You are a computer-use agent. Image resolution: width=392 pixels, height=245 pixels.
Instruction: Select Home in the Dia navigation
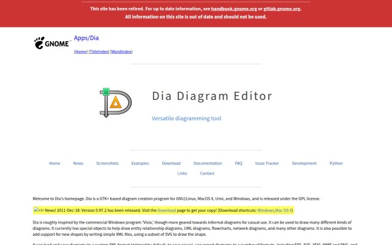55,164
